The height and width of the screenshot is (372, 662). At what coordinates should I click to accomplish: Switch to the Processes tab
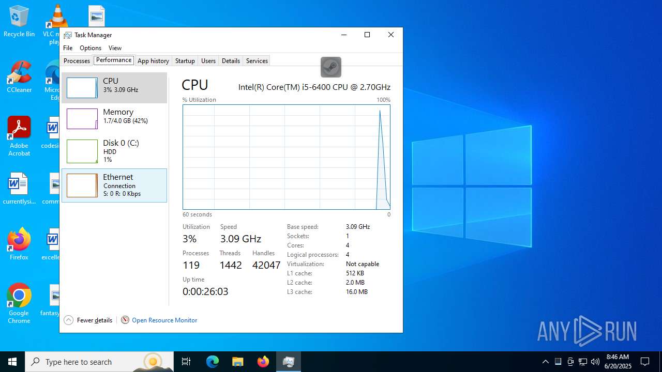(77, 61)
